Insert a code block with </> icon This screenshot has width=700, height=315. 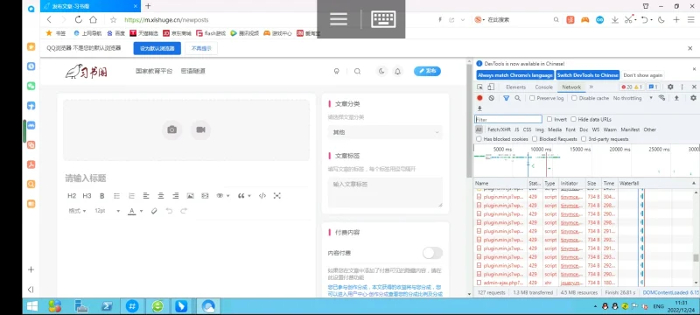(x=262, y=196)
